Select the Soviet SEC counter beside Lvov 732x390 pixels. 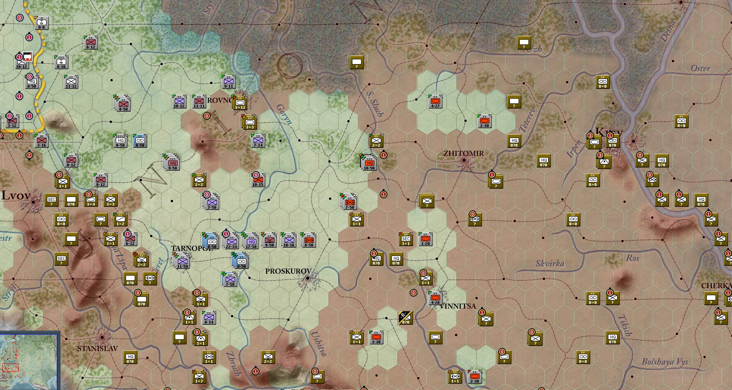click(x=52, y=200)
